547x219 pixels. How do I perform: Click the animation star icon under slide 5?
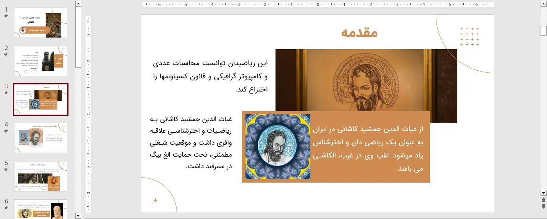tap(6, 169)
